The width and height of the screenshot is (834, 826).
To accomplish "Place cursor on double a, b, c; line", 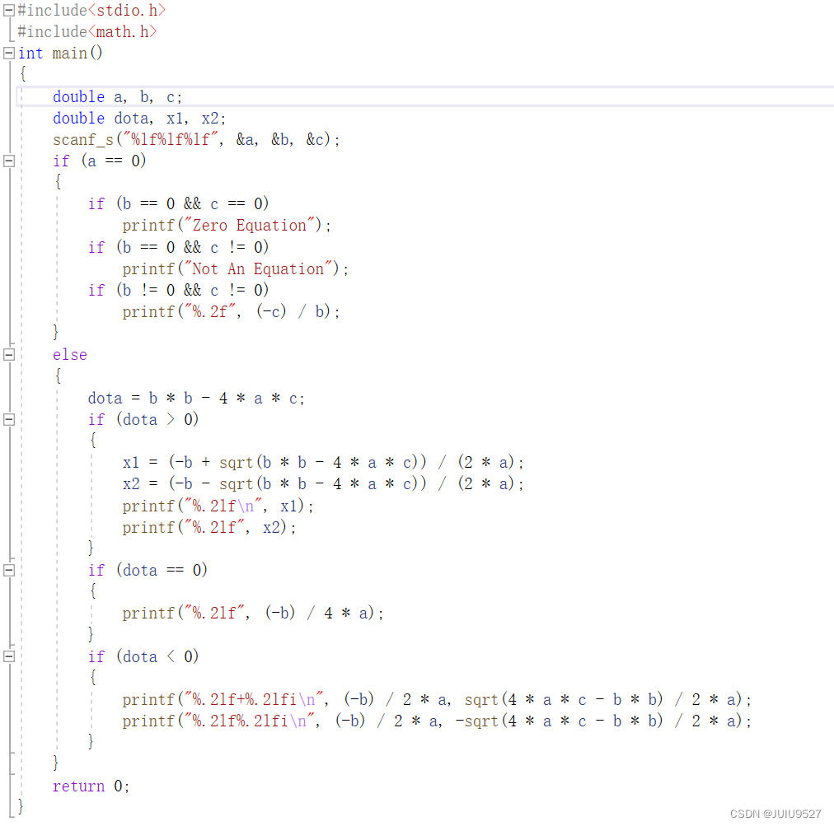I will pyautogui.click(x=118, y=96).
